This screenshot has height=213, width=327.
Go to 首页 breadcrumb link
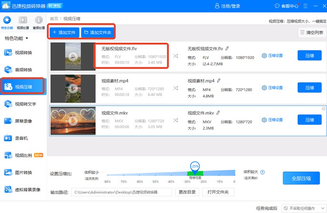[54, 19]
